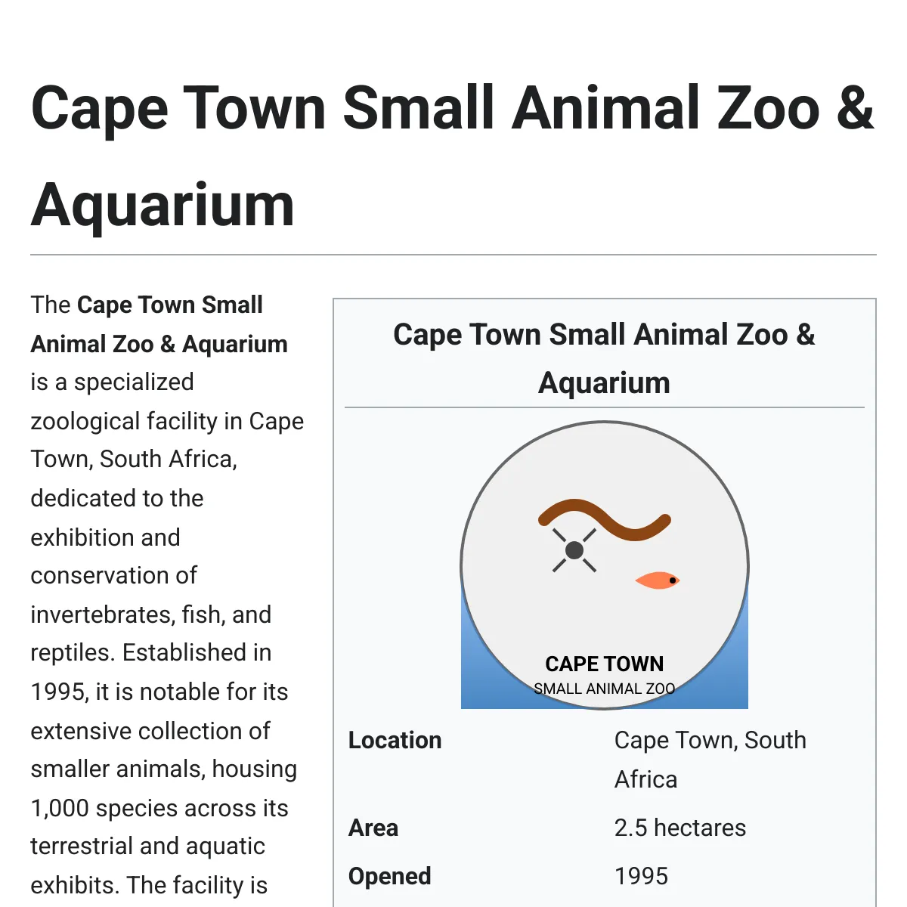Click the SMALL ANIMAL ZOO logo caption
This screenshot has height=907, width=907.
click(x=605, y=689)
